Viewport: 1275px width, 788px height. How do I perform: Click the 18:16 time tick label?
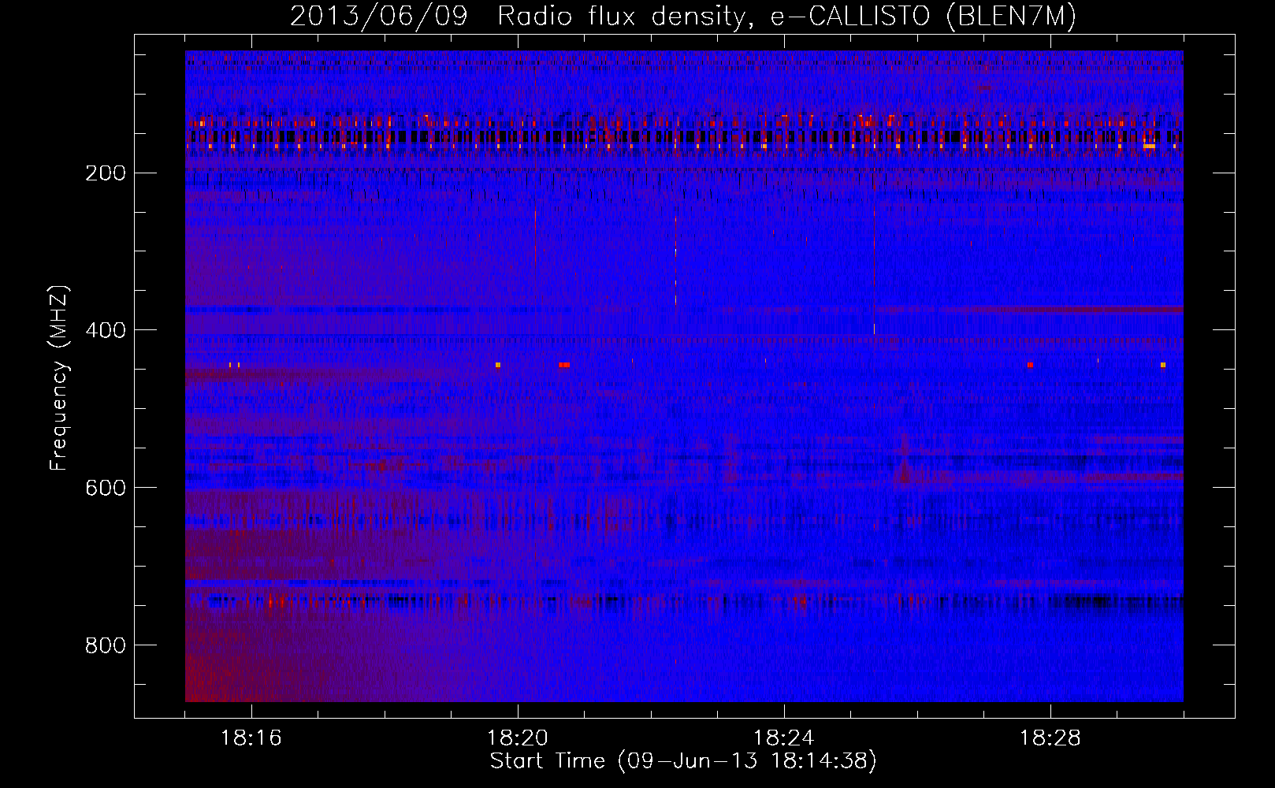point(251,738)
